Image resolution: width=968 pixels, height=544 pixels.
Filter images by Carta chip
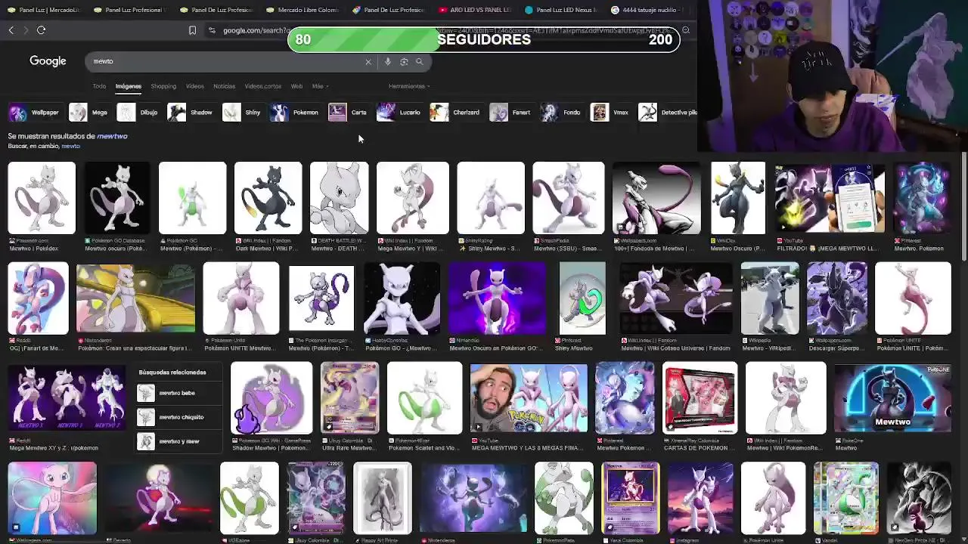coord(348,113)
